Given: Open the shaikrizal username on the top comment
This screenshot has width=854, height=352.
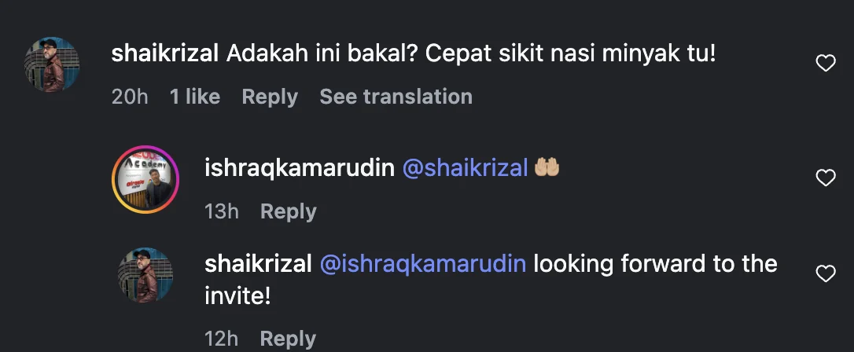Looking at the screenshot, I should click(165, 54).
